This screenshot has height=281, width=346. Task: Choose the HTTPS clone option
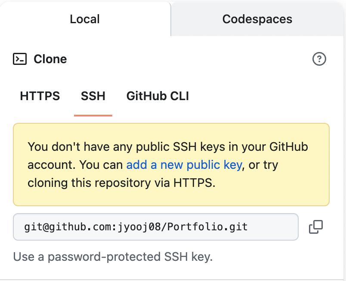tap(40, 96)
